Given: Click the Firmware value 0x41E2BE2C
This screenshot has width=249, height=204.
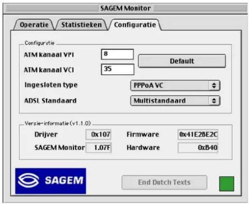Looking at the screenshot, I should point(198,134).
